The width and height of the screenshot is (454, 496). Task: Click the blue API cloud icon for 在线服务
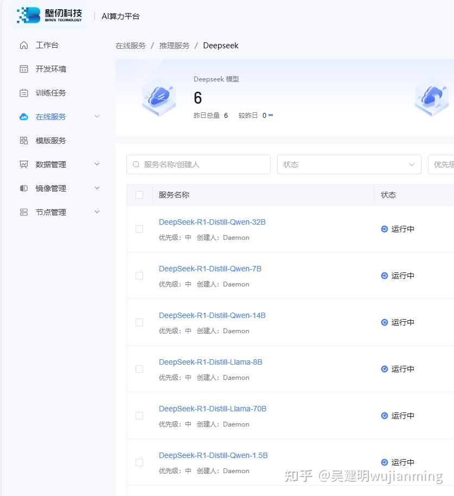(x=23, y=116)
